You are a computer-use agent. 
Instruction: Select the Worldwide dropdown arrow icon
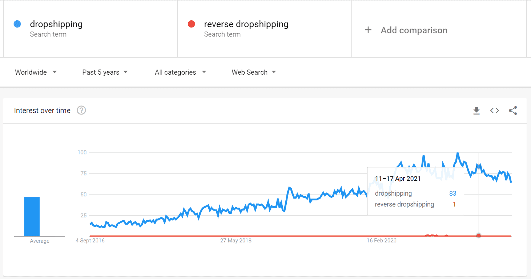coord(55,72)
